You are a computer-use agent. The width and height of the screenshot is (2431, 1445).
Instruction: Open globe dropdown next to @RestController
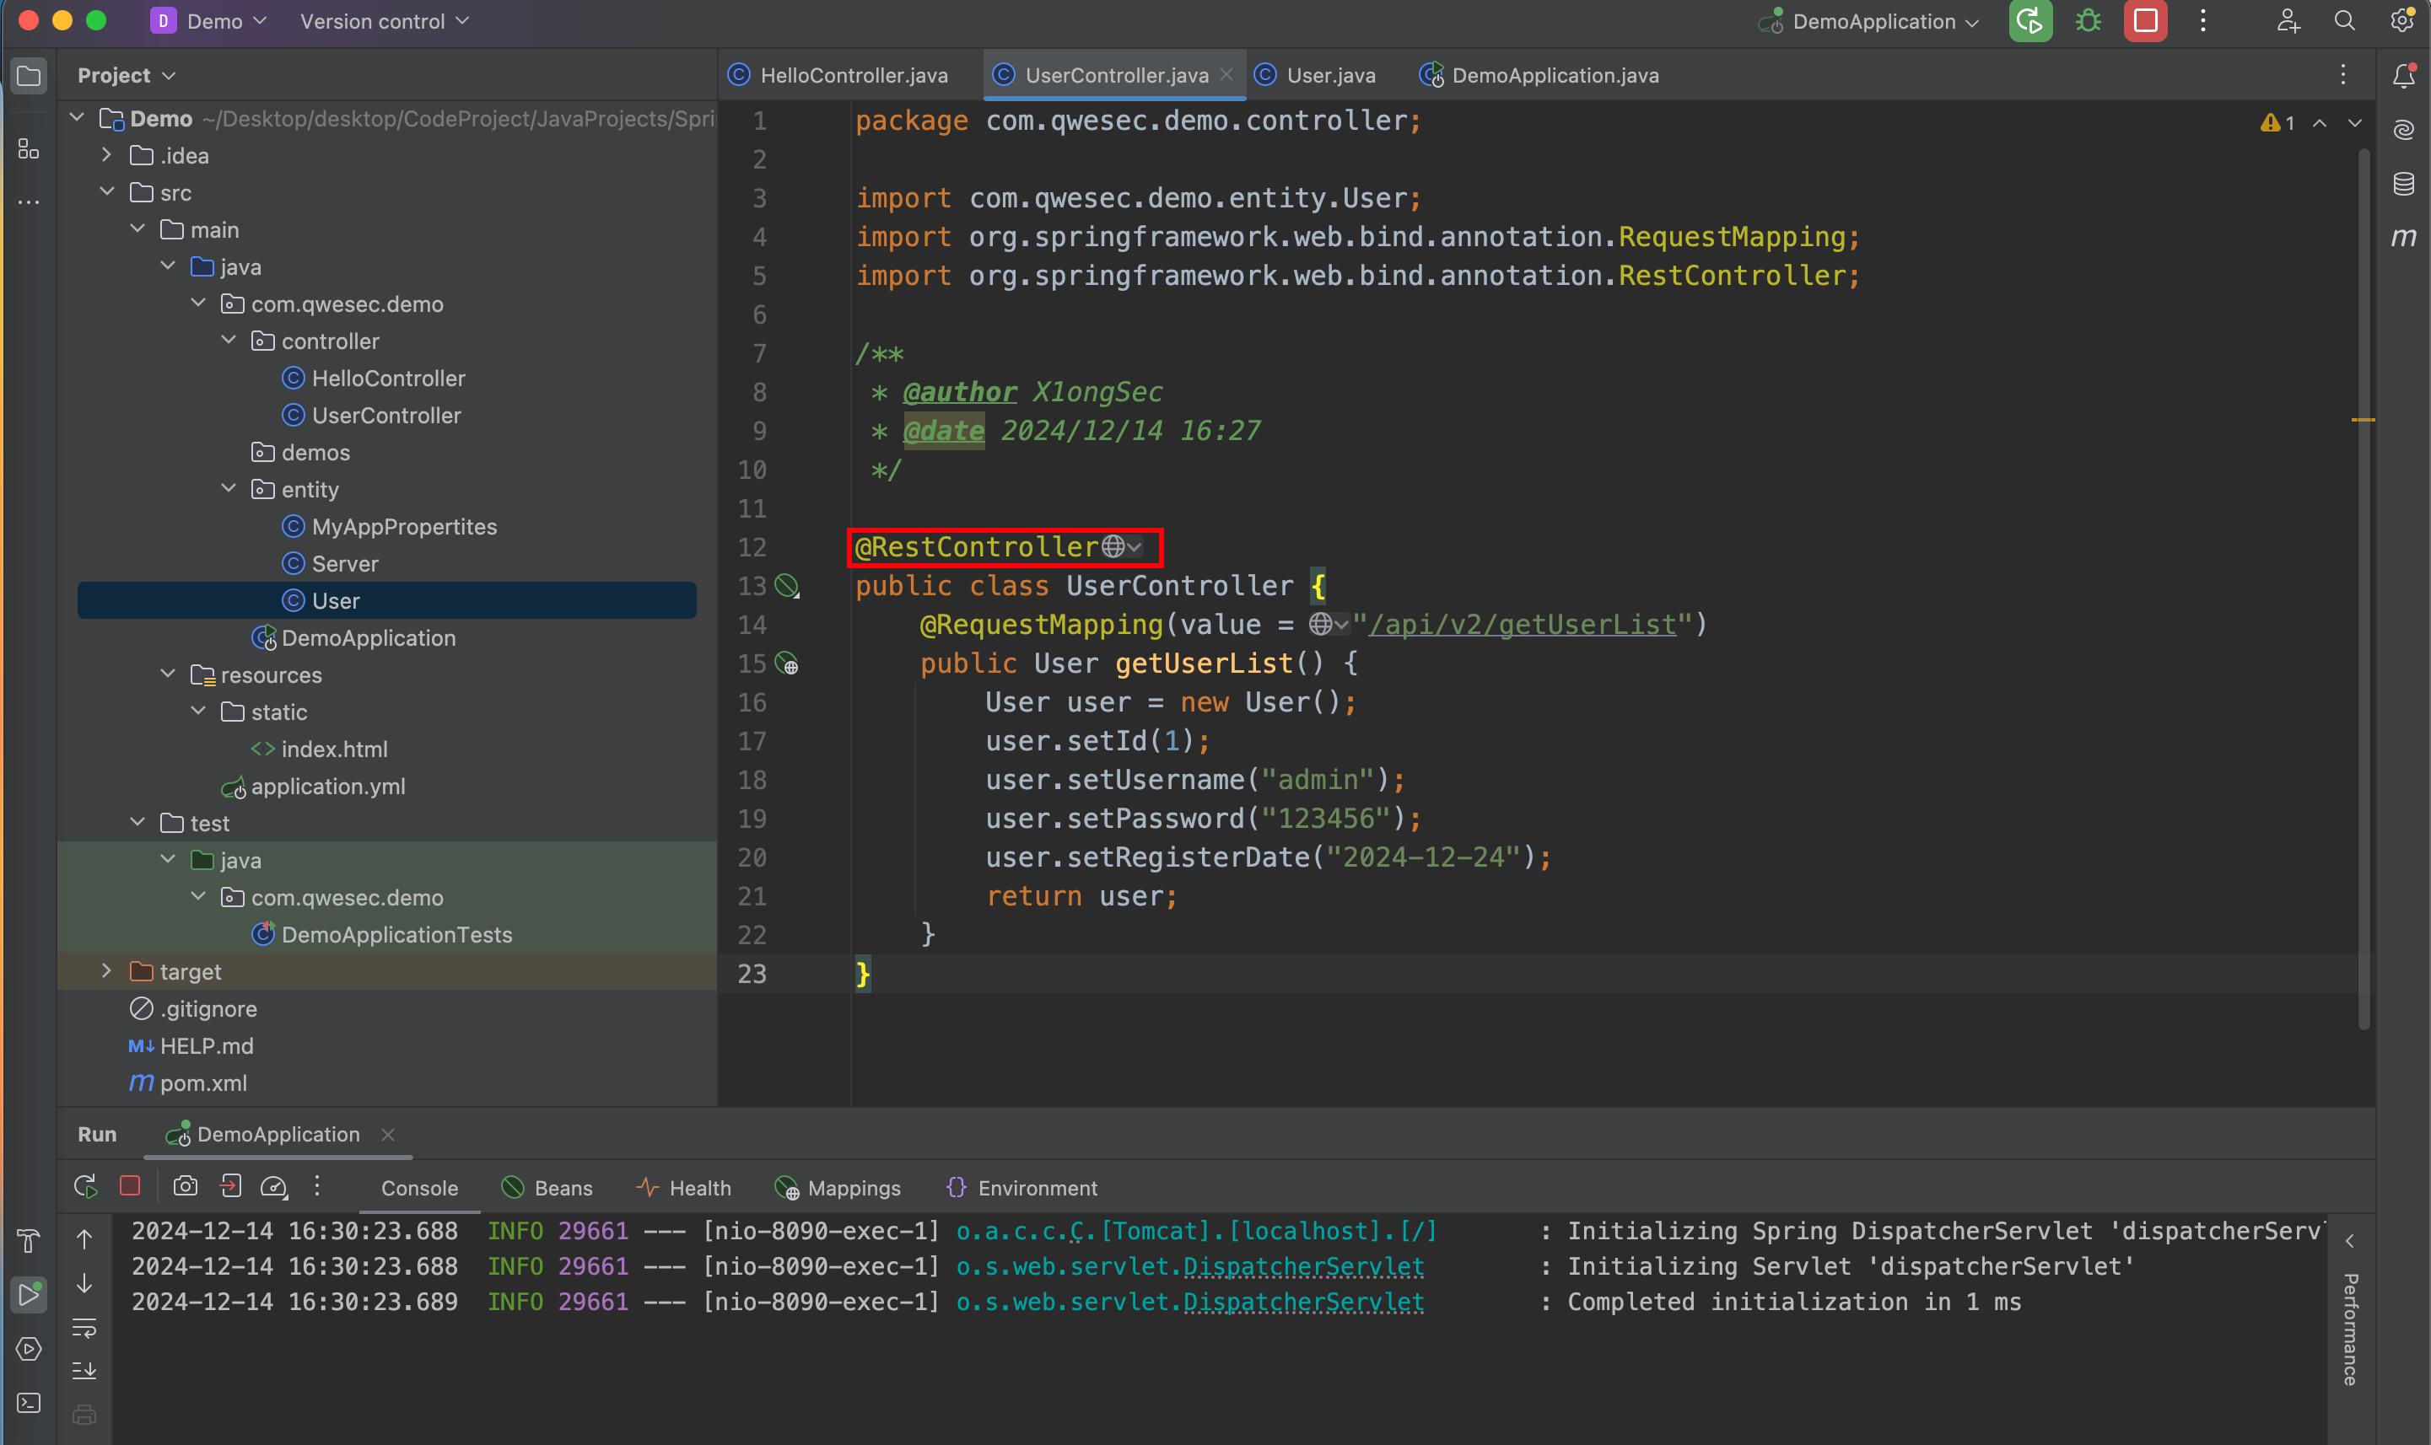(1122, 547)
